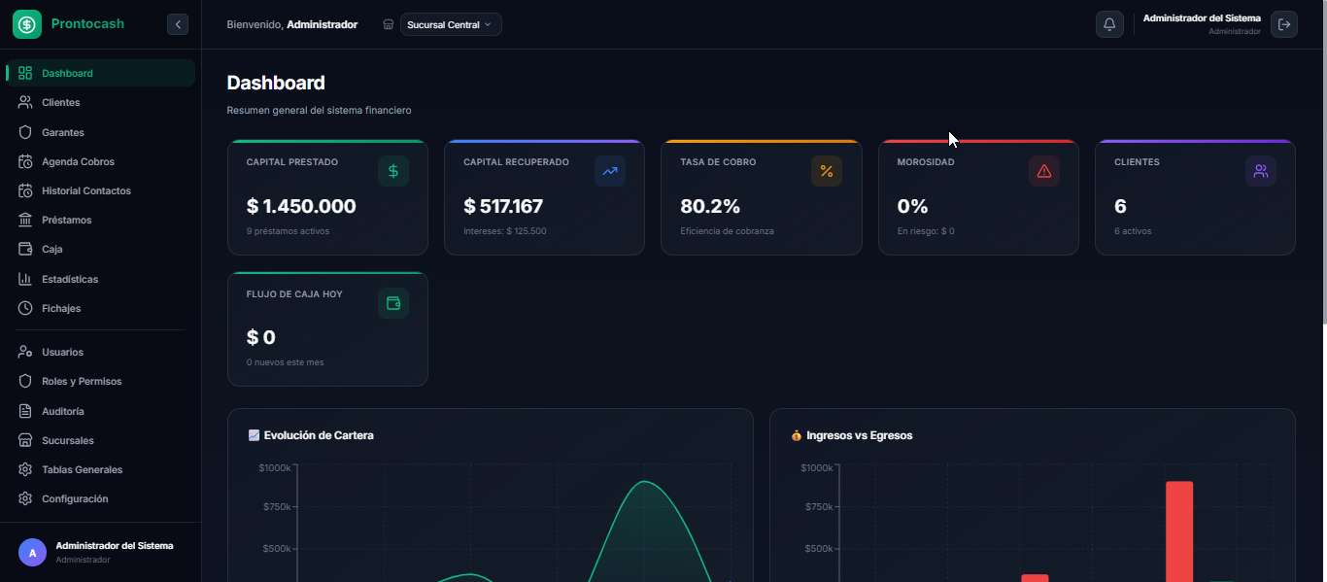Click the wallet icon next to Caja

point(25,249)
